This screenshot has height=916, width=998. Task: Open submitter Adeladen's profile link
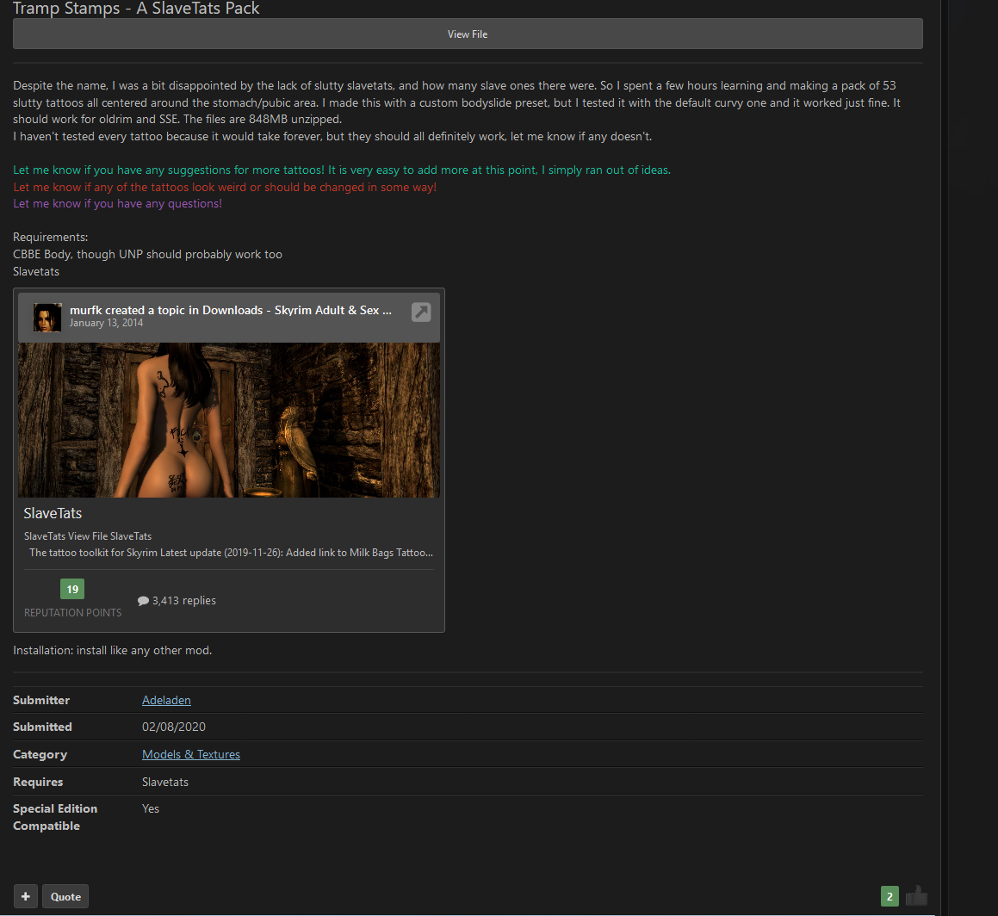pos(166,700)
